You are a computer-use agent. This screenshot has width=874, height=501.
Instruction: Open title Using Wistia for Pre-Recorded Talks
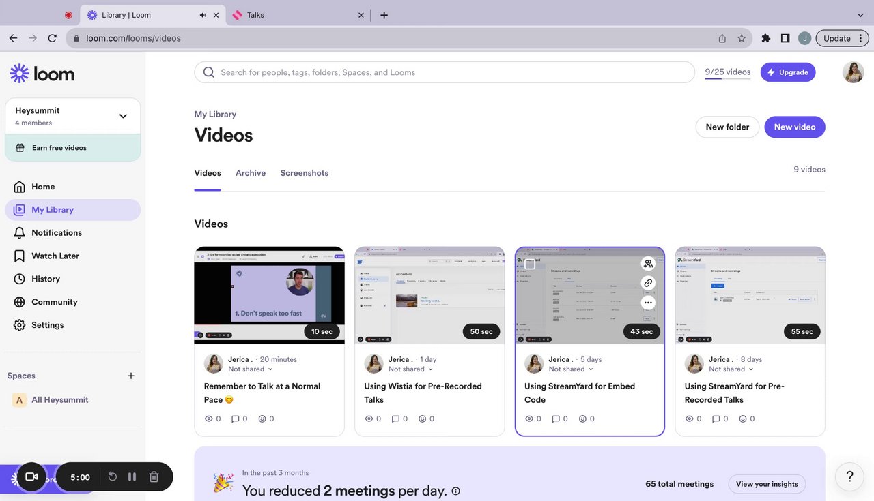tap(423, 393)
